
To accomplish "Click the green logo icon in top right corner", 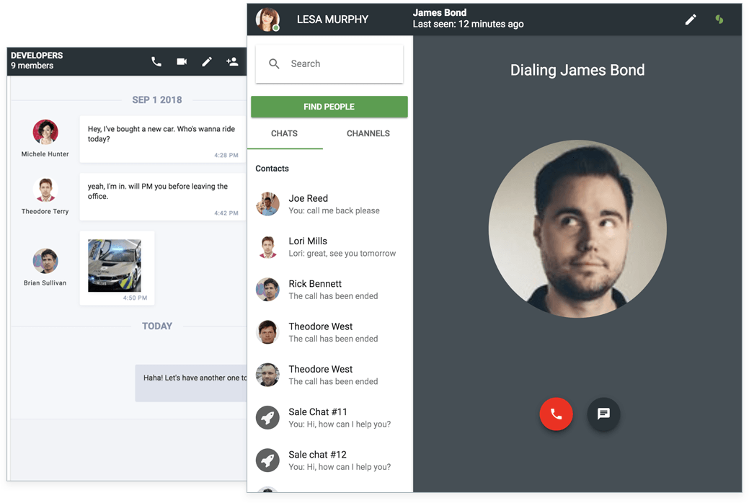I will pos(719,19).
